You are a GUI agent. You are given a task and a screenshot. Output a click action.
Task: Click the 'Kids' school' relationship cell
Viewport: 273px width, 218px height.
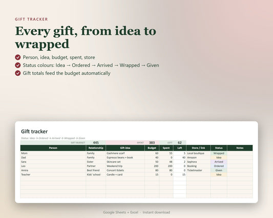pos(96,175)
